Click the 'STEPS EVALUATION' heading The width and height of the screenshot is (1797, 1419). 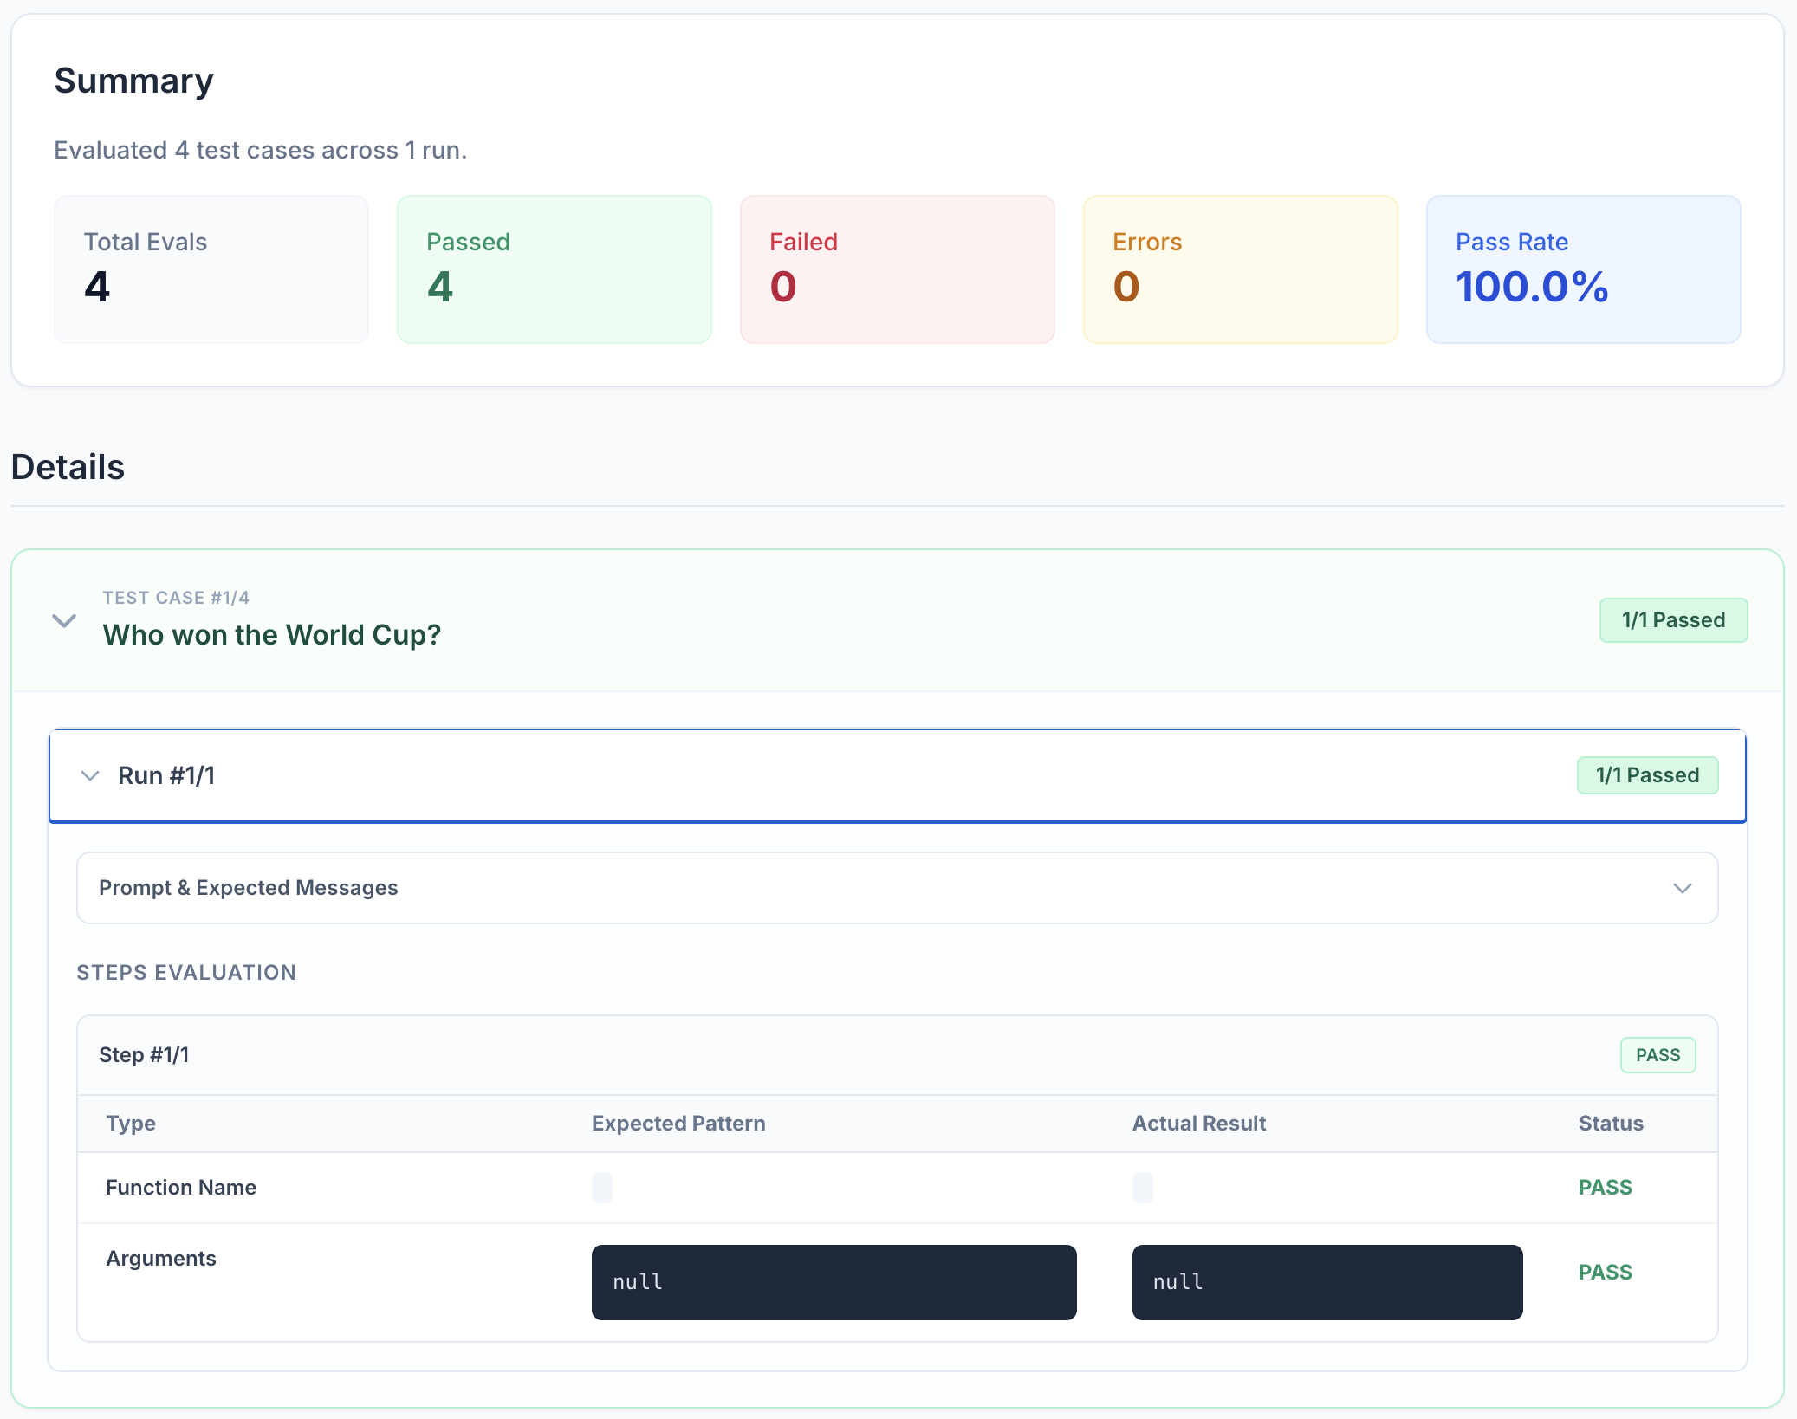coord(186,972)
